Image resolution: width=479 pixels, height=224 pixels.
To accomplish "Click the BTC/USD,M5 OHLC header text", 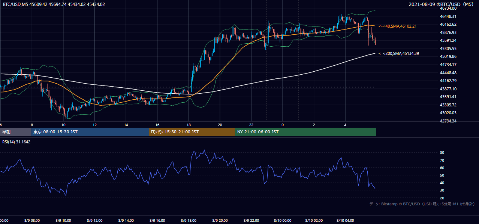I will coord(54,4).
